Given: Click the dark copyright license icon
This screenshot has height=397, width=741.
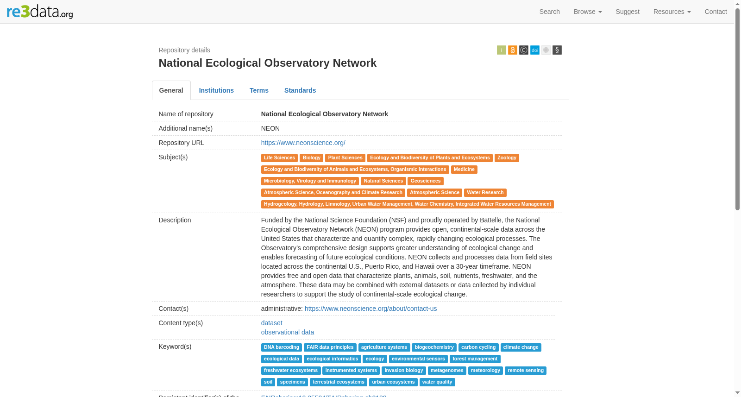Looking at the screenshot, I should coord(523,50).
